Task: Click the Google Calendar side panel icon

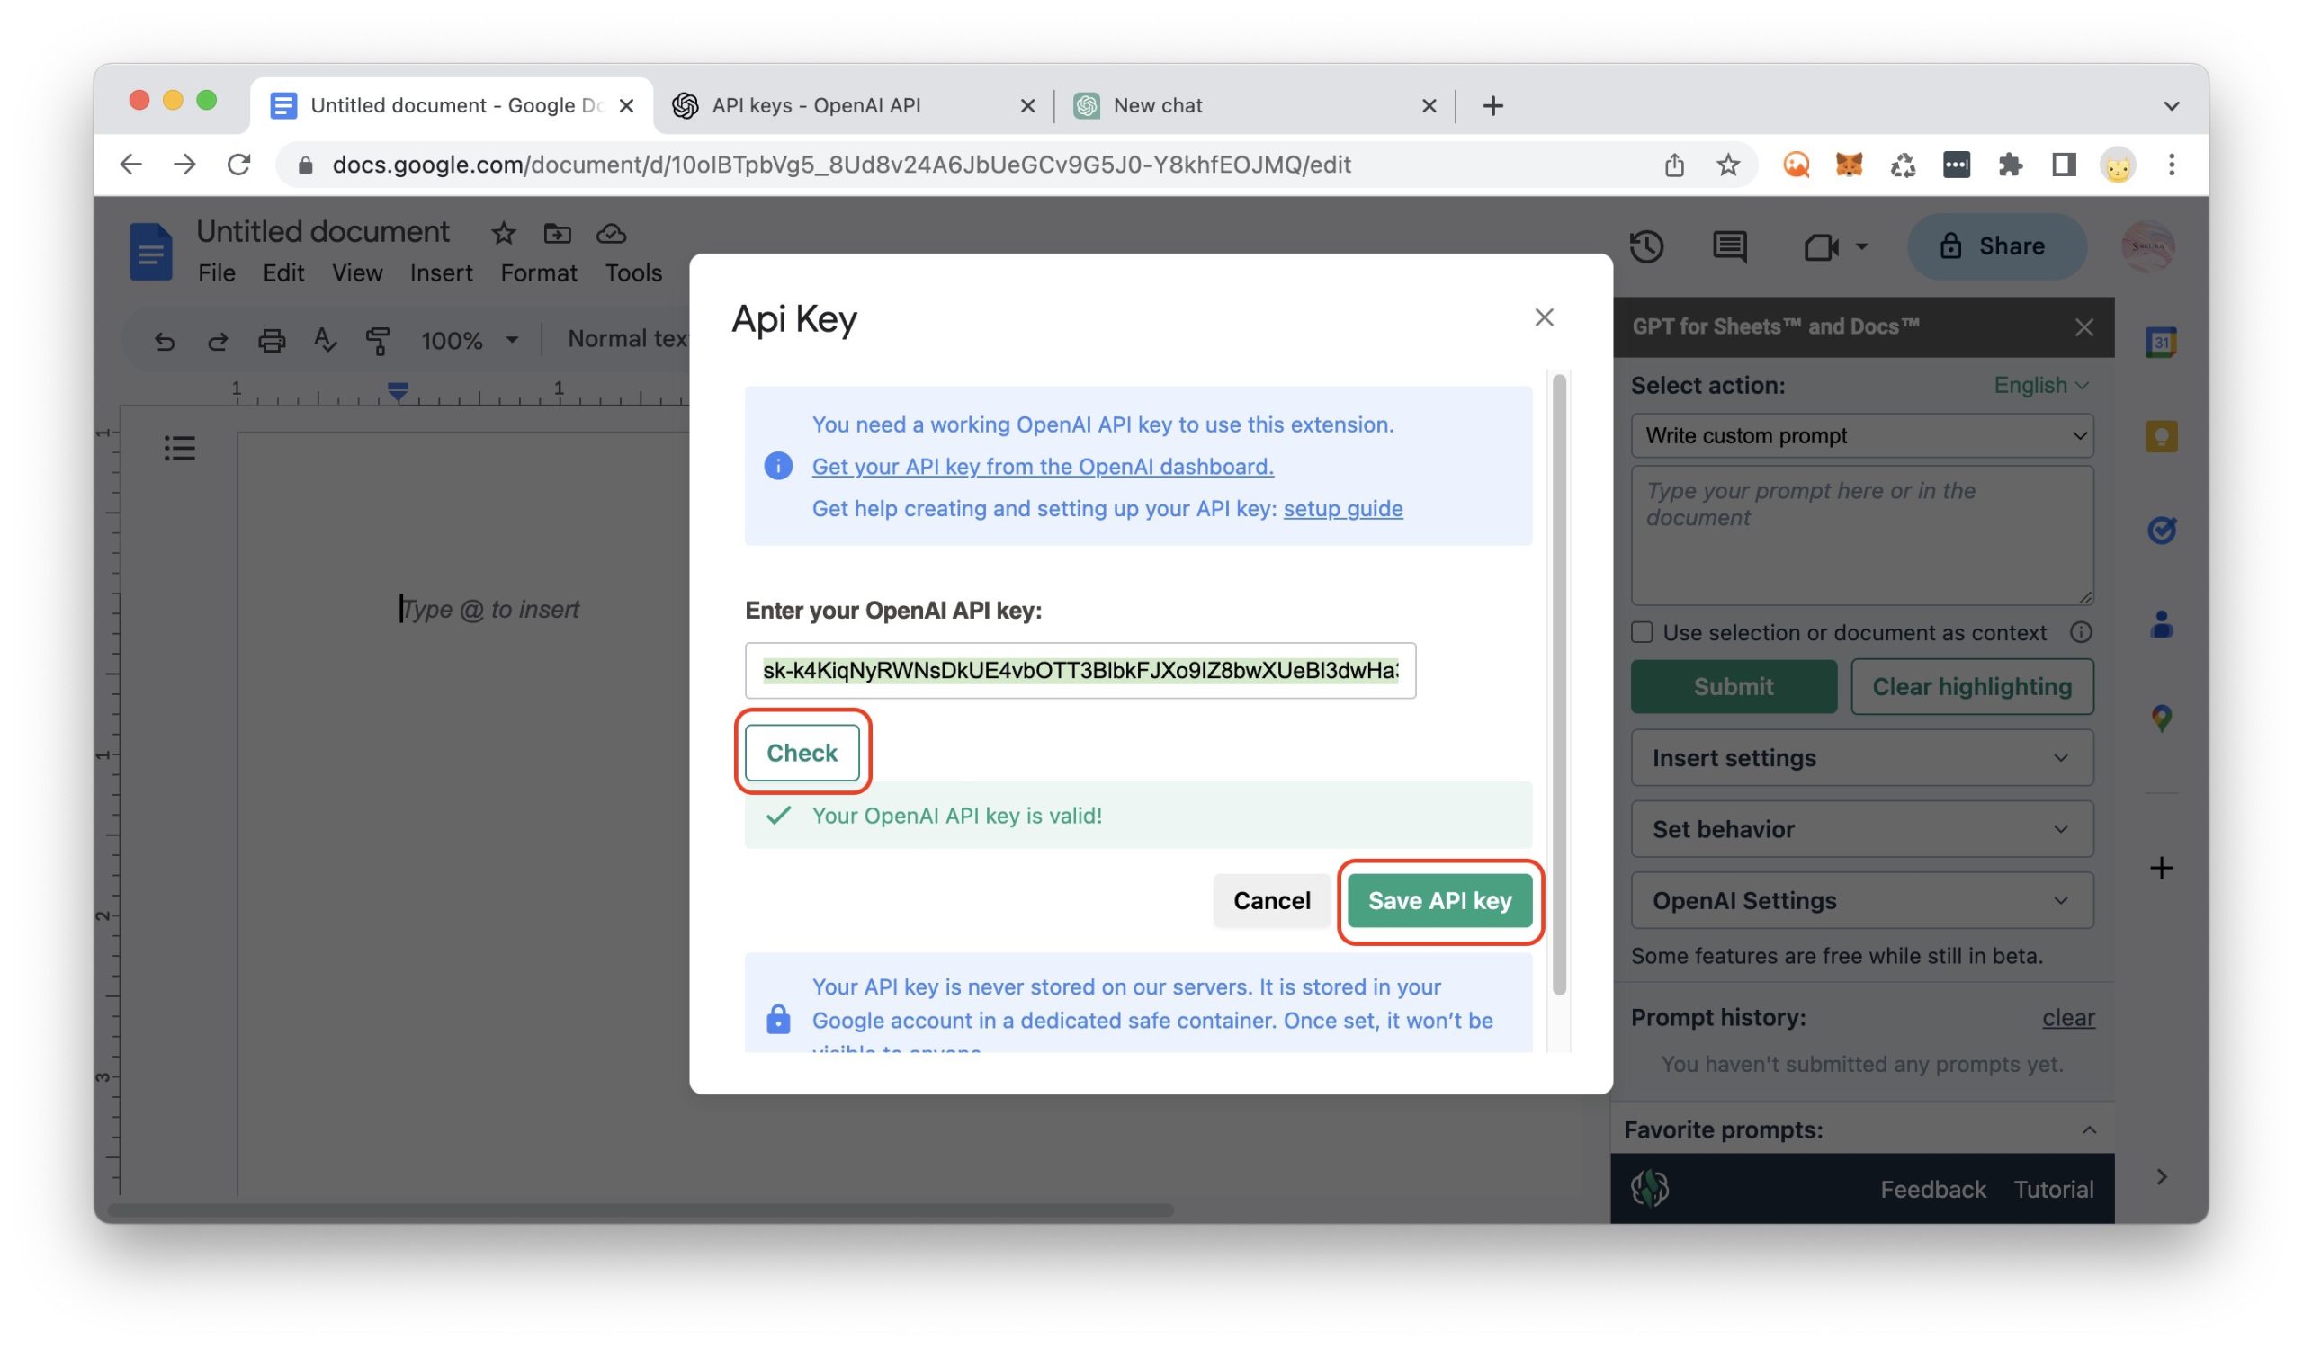Action: 2161,343
